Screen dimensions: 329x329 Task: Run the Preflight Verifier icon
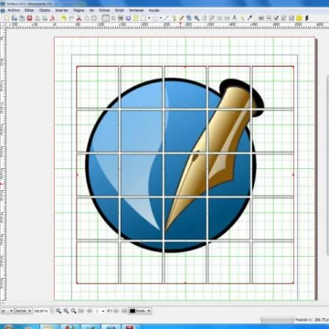coord(45,18)
